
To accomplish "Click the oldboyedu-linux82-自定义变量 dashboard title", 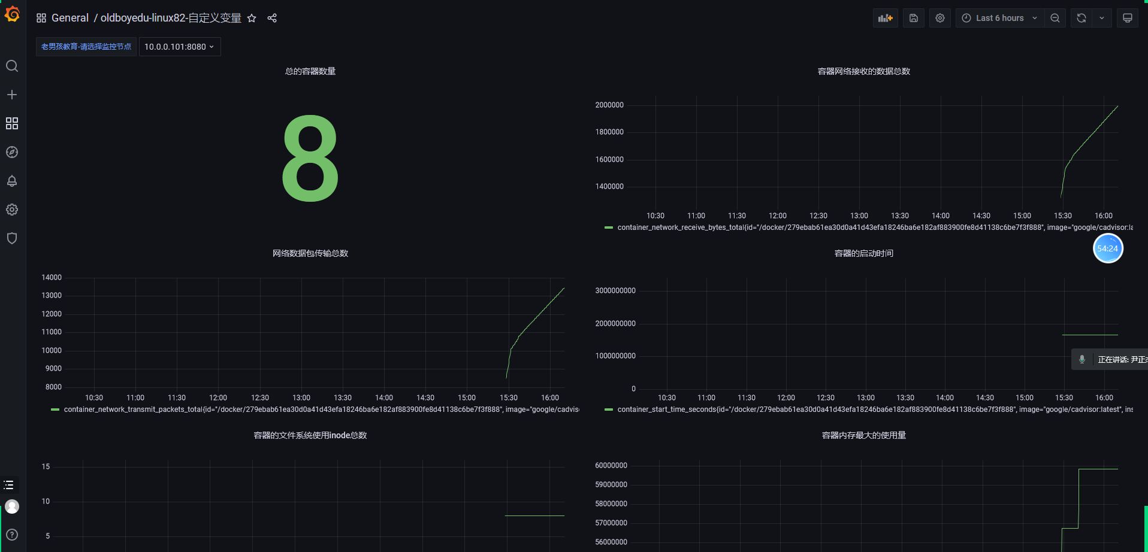I will [171, 18].
